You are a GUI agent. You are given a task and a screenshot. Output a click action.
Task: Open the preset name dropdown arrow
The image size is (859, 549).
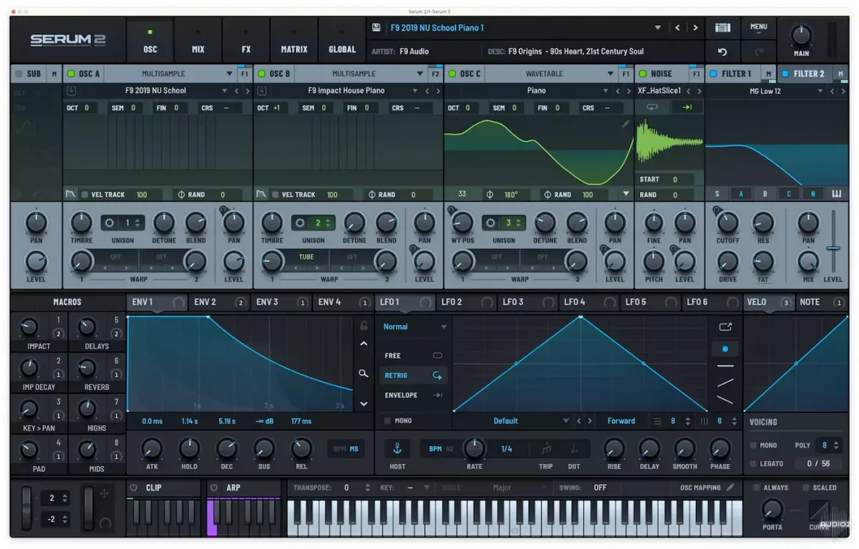(658, 28)
